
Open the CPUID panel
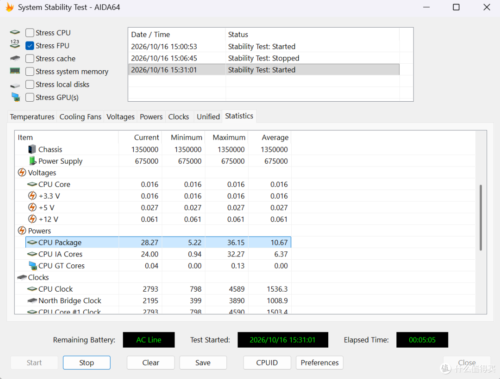click(267, 363)
